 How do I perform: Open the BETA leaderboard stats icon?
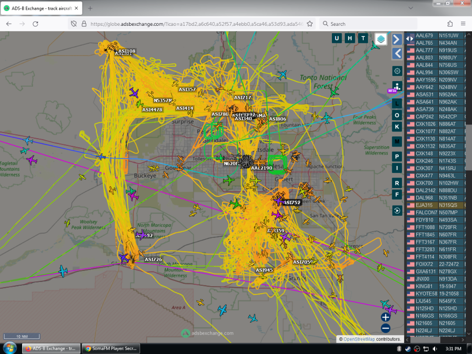click(396, 87)
